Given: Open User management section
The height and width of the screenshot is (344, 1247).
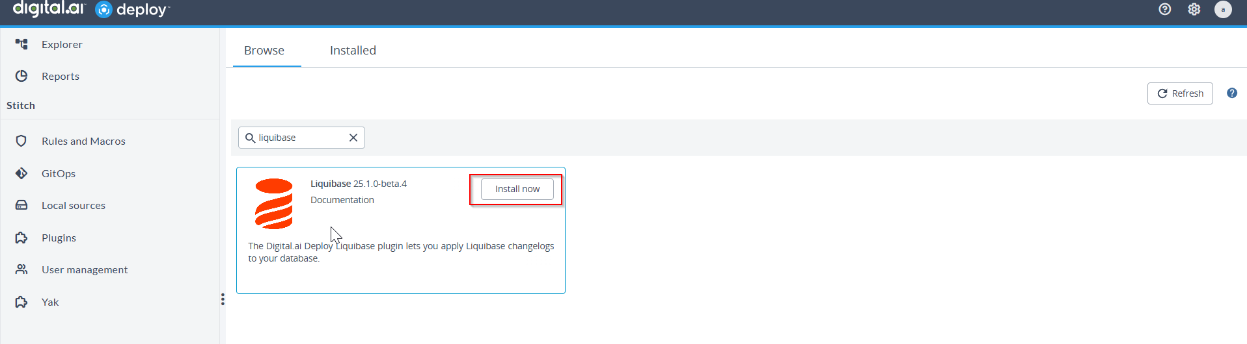Looking at the screenshot, I should [x=85, y=269].
